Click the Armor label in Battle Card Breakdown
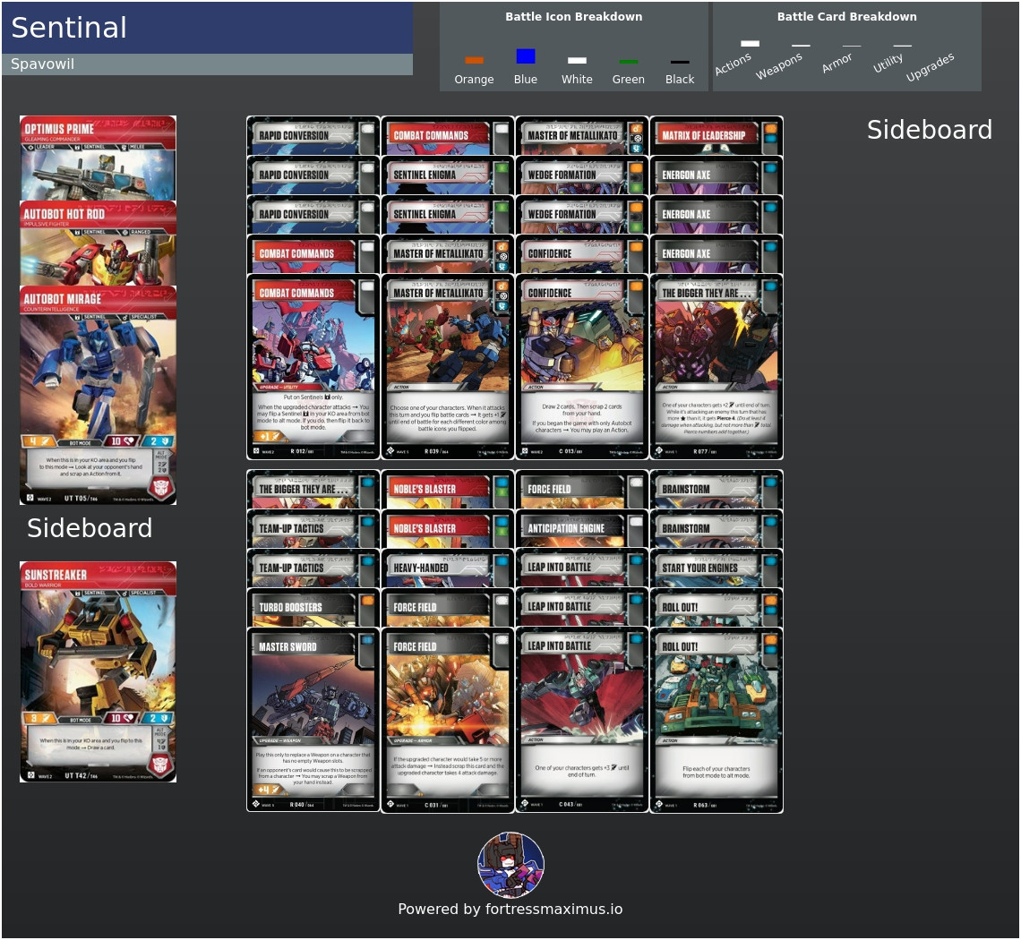The width and height of the screenshot is (1021, 940). [837, 64]
